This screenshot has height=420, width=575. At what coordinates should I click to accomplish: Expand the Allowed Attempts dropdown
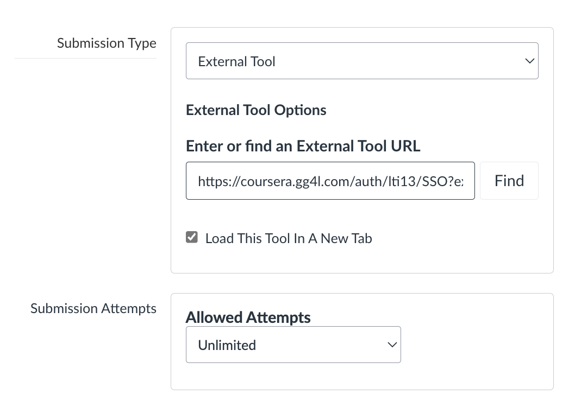tap(293, 345)
